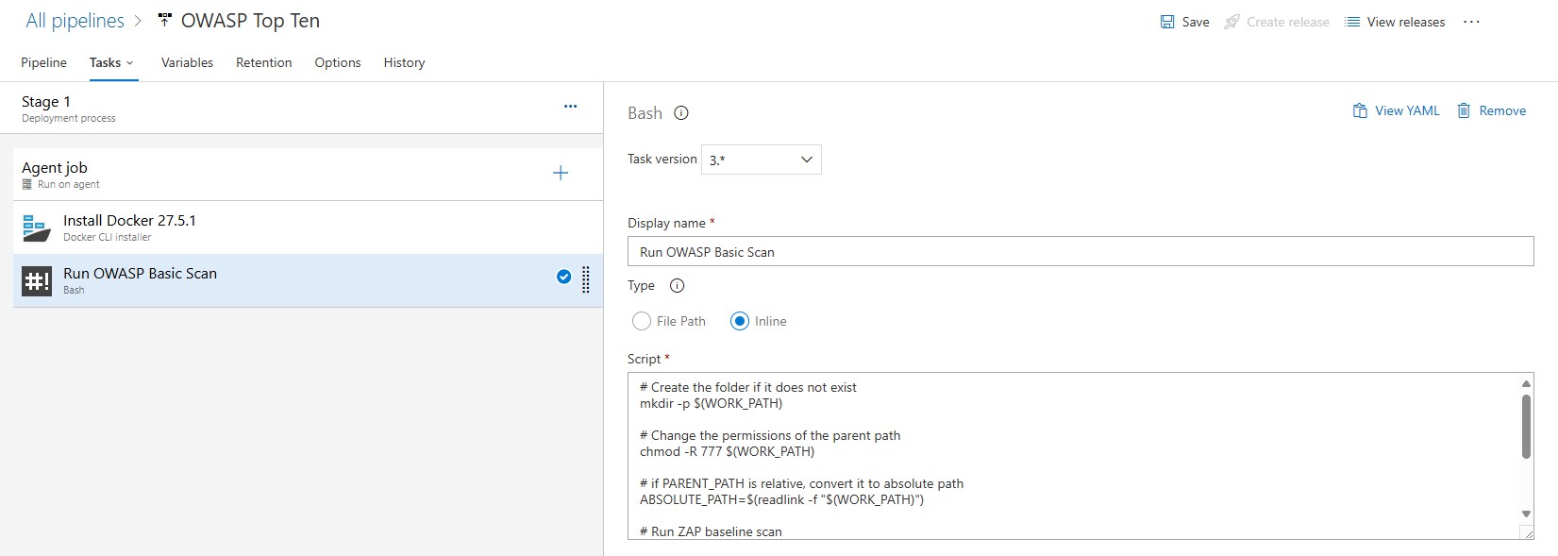Screen dimensions: 1558x556
Task: Add a task to Agent job
Action: click(561, 173)
